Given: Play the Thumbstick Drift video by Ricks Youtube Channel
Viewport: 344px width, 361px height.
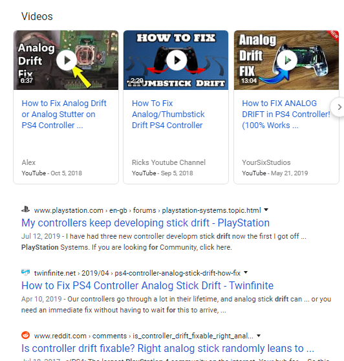Looking at the screenshot, I should pyautogui.click(x=177, y=60).
